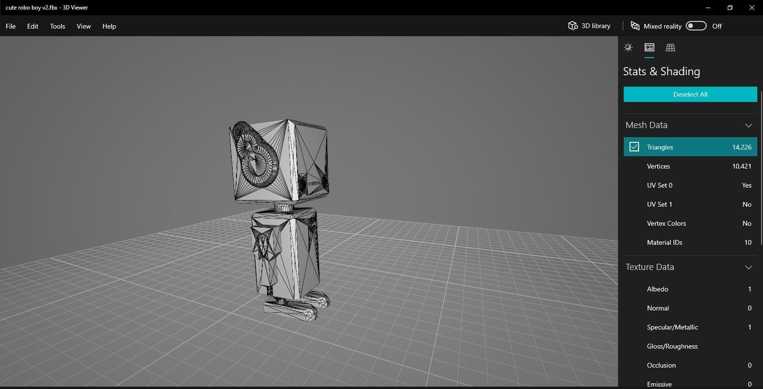The image size is (763, 389).
Task: Select the Stats & Shading tab icon
Action: tap(649, 47)
